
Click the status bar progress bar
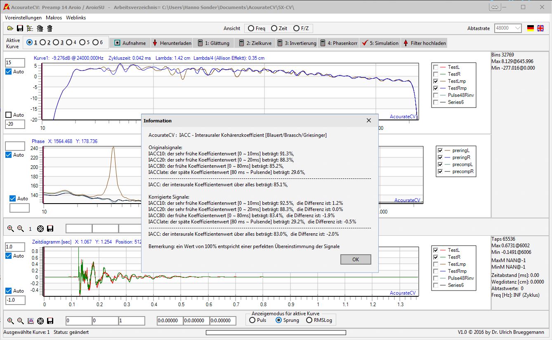click(x=276, y=332)
